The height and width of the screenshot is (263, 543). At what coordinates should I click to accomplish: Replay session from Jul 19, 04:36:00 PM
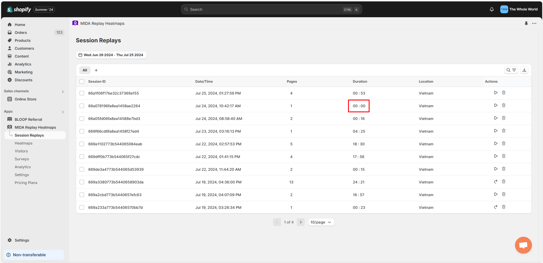tap(495, 181)
